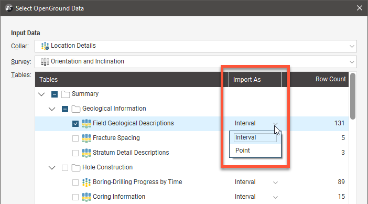Collapse the Geological Information tree node
The width and height of the screenshot is (368, 204).
[x=52, y=109]
